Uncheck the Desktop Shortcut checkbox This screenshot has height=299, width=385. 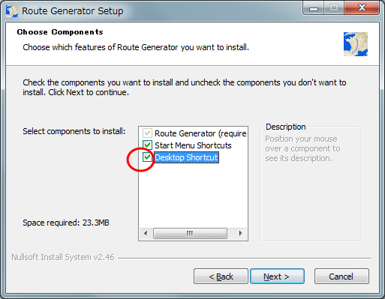pos(147,157)
